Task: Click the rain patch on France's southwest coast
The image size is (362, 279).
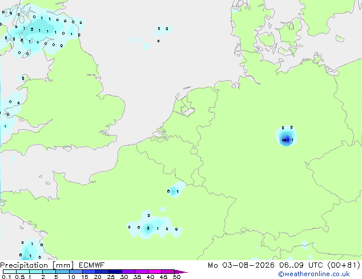Action: click(x=30, y=251)
